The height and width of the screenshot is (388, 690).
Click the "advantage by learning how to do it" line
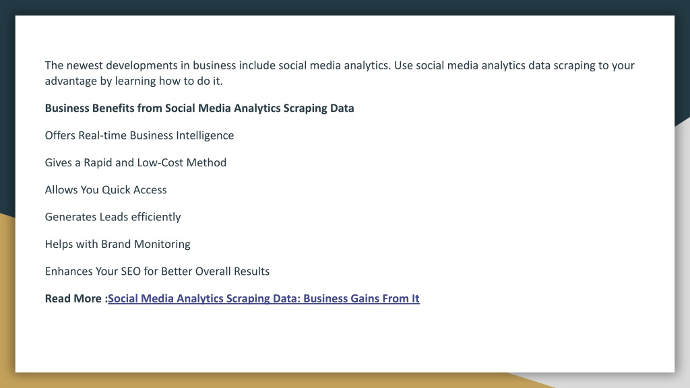click(x=134, y=81)
